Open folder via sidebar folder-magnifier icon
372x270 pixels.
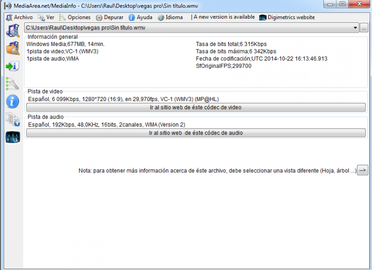point(13,48)
